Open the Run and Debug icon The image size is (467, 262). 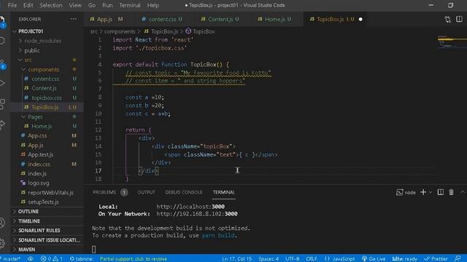click(x=2, y=83)
